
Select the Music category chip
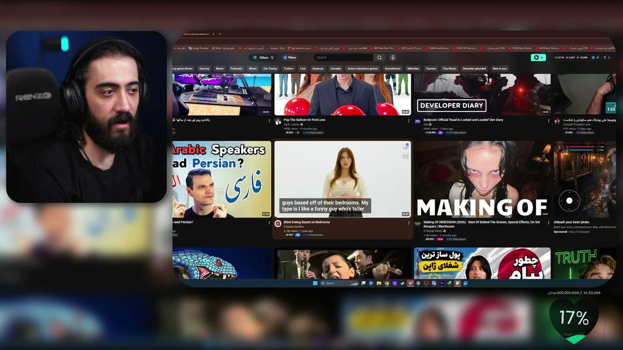[220, 69]
